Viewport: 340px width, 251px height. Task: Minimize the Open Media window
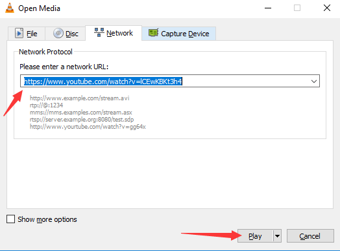pyautogui.click(x=268, y=8)
